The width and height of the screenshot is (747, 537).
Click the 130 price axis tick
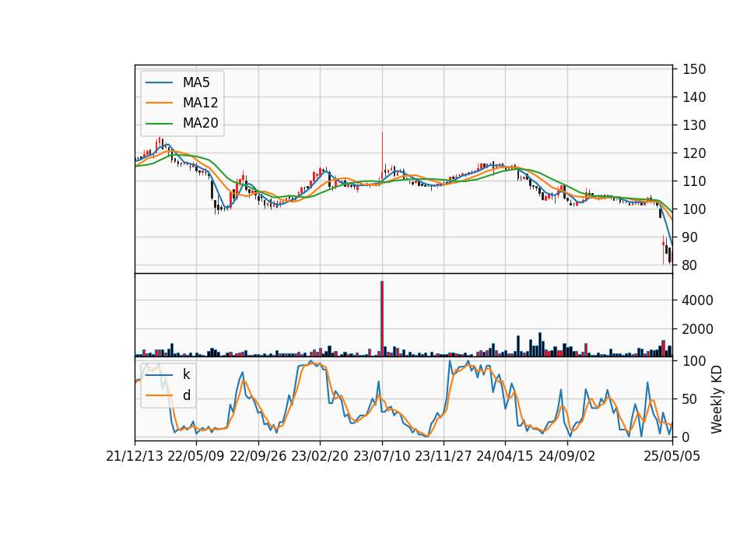coord(694,125)
